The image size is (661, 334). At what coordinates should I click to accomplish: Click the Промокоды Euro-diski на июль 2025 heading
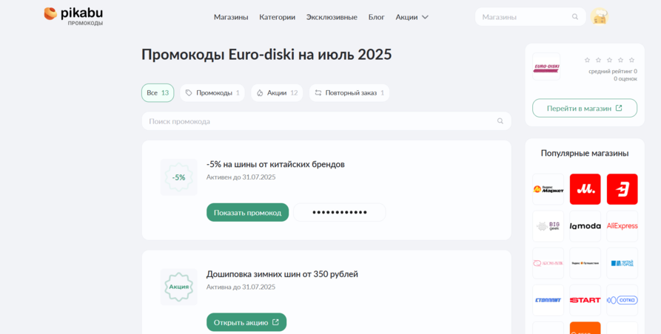266,55
